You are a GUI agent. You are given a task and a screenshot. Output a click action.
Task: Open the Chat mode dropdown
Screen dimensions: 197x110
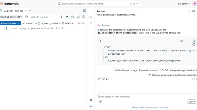(191, 102)
